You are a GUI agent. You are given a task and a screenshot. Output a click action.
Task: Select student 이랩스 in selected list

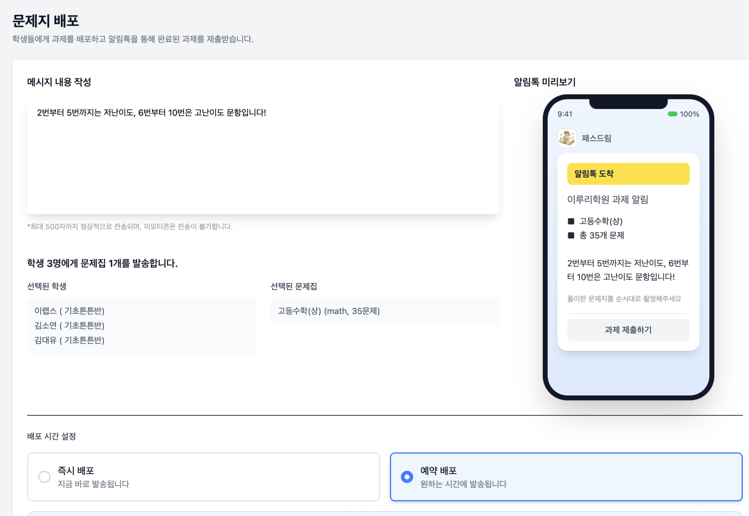tap(69, 311)
